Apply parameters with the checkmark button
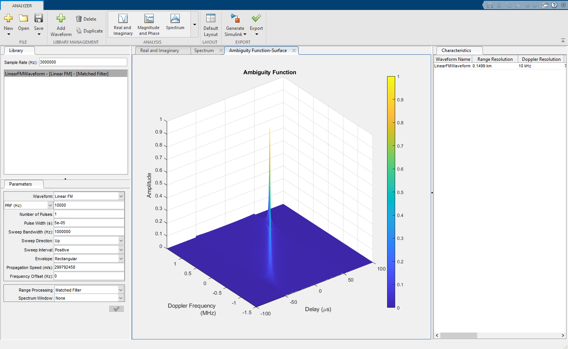The height and width of the screenshot is (349, 568). [x=116, y=308]
